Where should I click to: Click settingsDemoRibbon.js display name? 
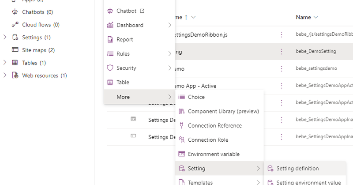(201, 35)
